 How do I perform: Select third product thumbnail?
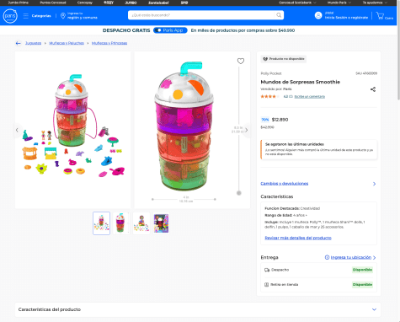coord(141,223)
